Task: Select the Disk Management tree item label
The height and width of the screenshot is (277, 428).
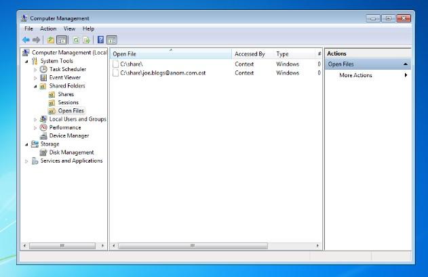Action: coord(71,152)
